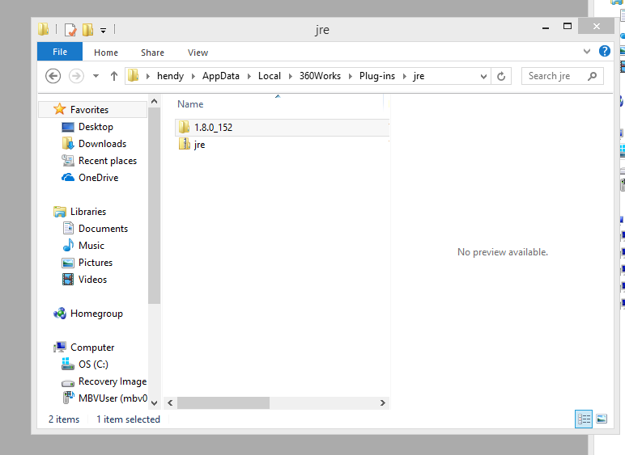The width and height of the screenshot is (625, 455).
Task: Click the file list scroll right arrow
Action: point(383,403)
